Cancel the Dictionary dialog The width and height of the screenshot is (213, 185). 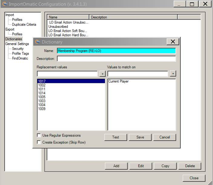tap(165, 137)
